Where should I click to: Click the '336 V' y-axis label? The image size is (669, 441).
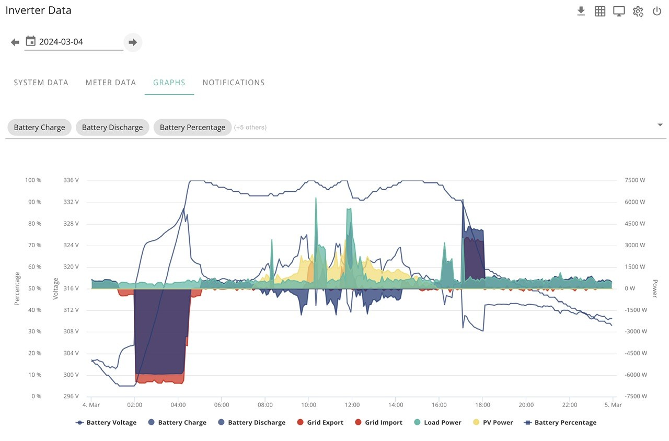[70, 180]
